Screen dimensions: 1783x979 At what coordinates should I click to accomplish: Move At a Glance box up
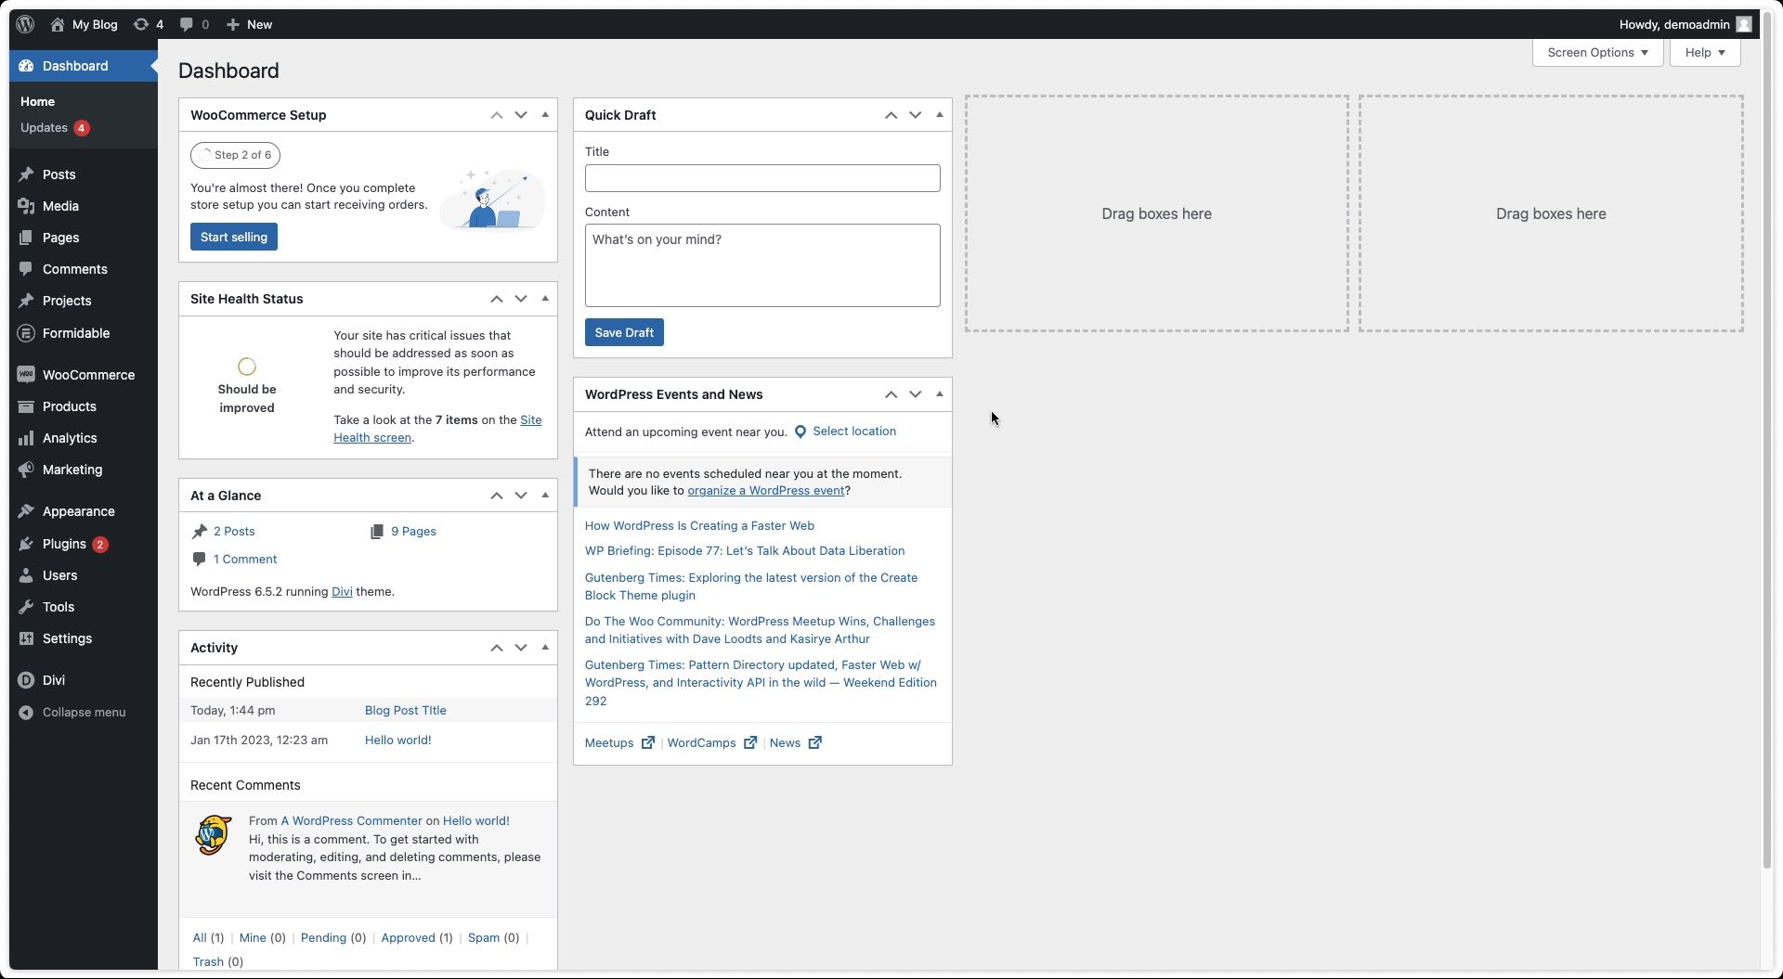coord(497,496)
